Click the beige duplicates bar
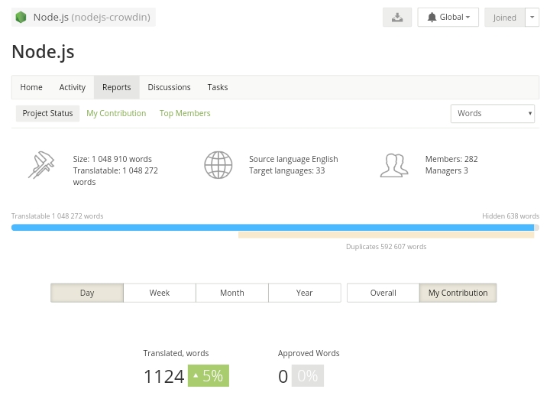 [x=387, y=235]
